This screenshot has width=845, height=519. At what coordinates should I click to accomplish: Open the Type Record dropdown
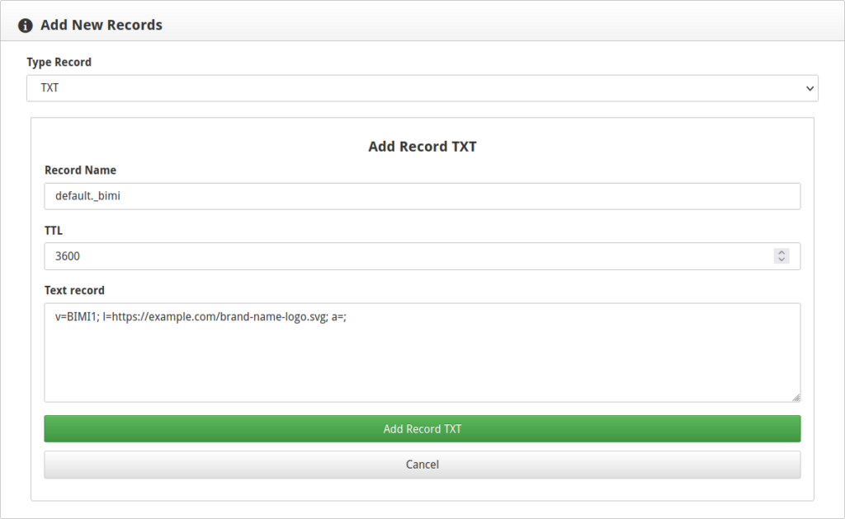point(422,88)
